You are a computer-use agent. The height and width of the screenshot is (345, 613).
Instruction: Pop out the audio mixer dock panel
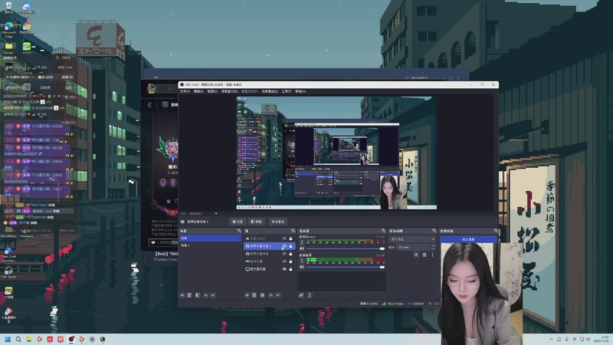coord(383,232)
